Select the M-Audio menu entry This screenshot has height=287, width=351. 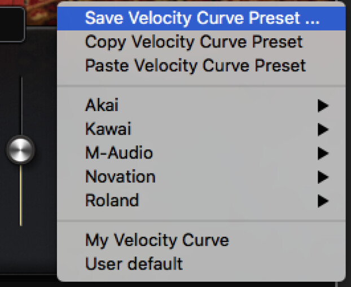[119, 152]
